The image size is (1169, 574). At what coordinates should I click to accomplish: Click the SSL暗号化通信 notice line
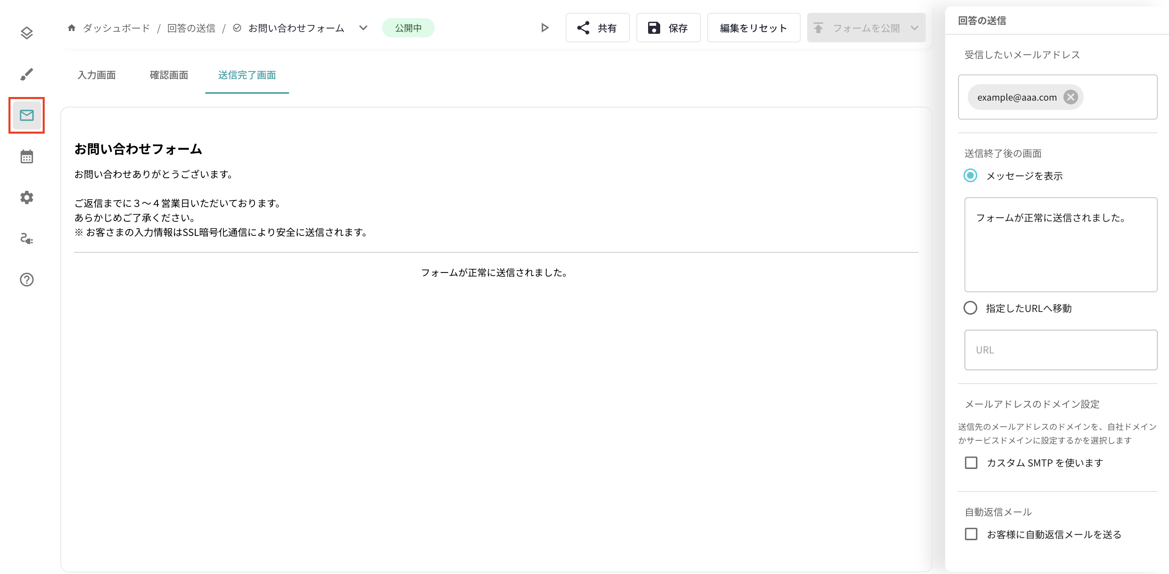[221, 232]
